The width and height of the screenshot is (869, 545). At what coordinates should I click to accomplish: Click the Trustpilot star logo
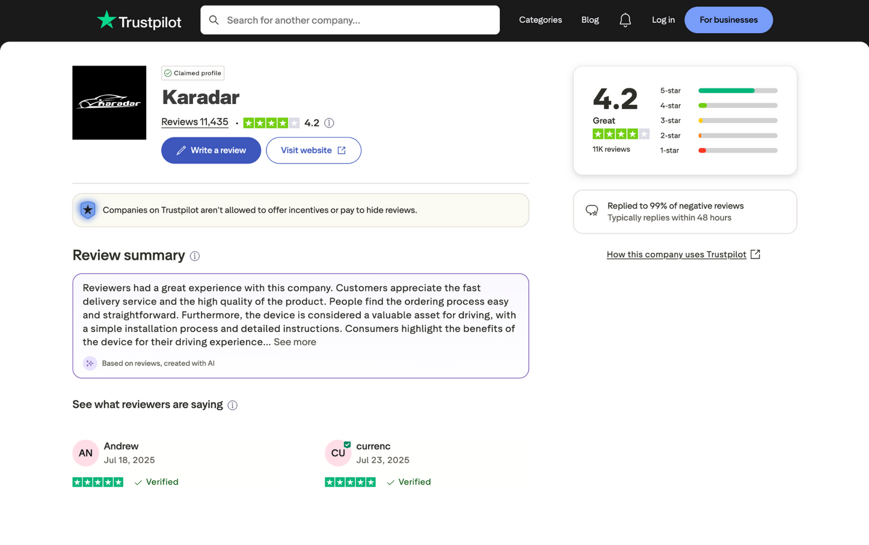(106, 20)
